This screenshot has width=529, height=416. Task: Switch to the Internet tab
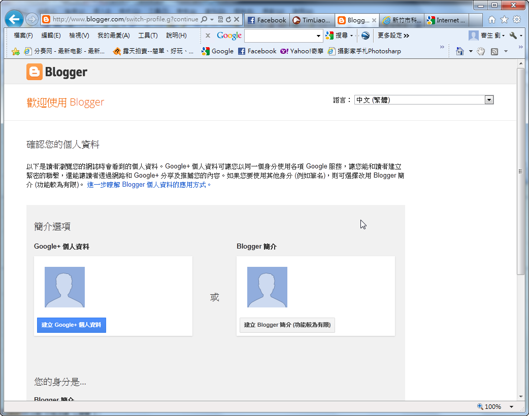446,20
